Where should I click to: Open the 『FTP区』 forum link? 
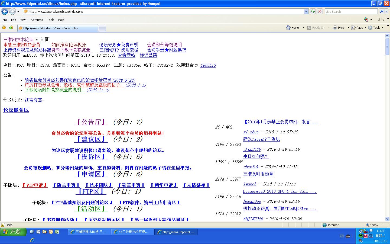(x=90, y=191)
